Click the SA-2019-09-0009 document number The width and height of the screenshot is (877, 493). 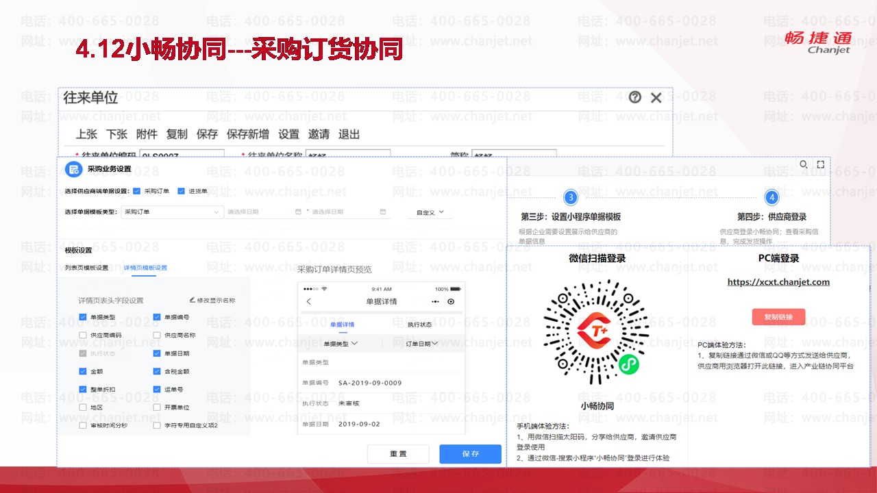point(370,383)
